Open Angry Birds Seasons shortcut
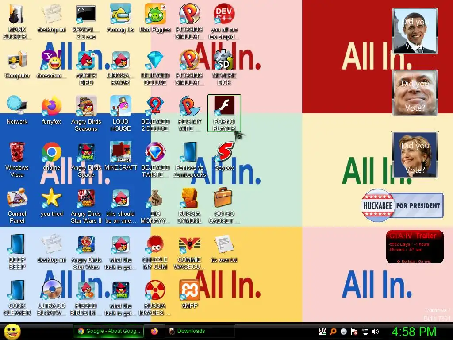 (x=86, y=114)
